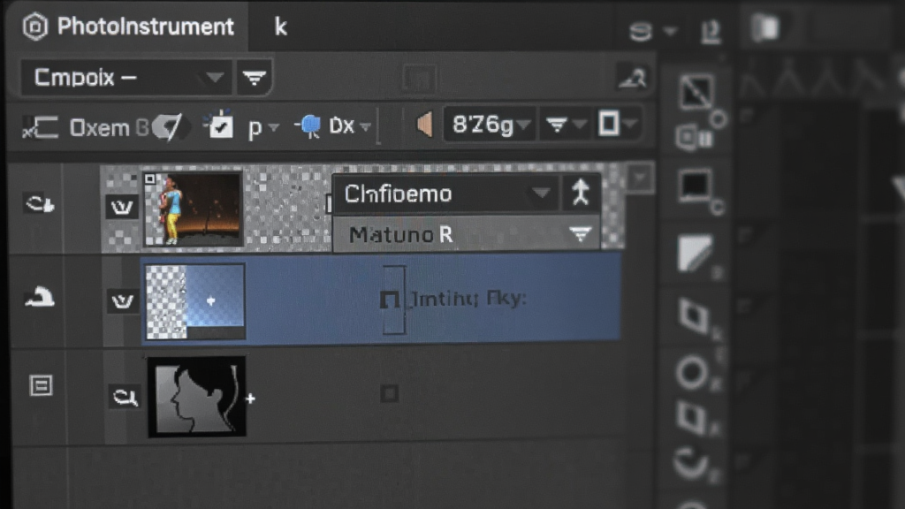Toggle visibility icon of the dancer layer
This screenshot has height=509, width=905.
coord(39,204)
